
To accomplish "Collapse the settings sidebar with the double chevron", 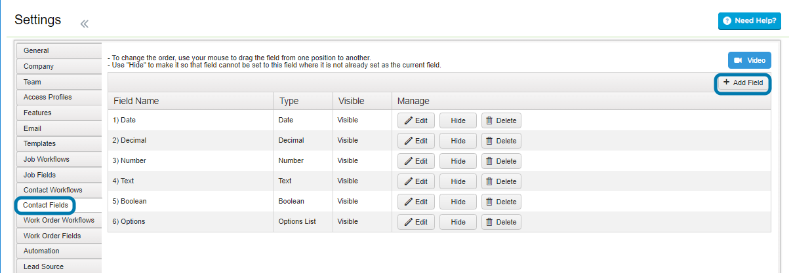I will 84,24.
